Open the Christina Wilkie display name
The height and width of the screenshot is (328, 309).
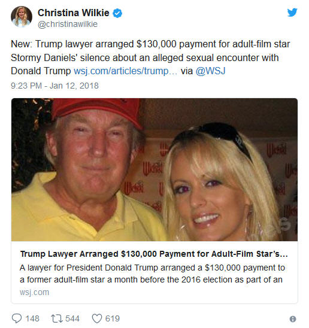[x=74, y=13]
